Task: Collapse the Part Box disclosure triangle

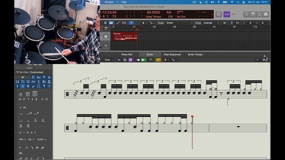Action: (x=17, y=72)
